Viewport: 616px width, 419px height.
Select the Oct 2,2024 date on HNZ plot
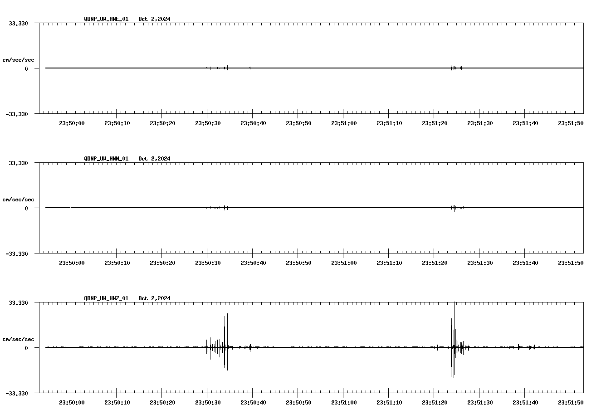click(x=155, y=298)
